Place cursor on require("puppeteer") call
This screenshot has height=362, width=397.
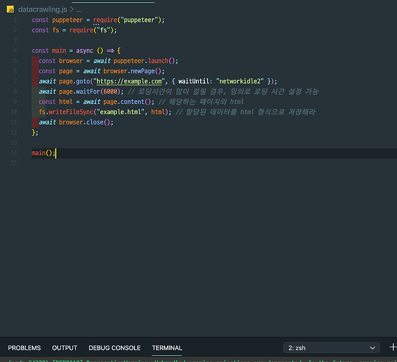(128, 20)
